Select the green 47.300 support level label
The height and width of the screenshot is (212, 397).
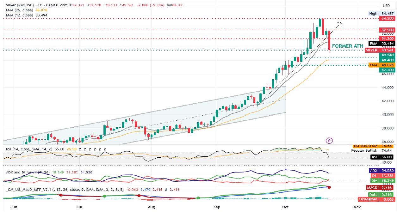[x=387, y=70]
